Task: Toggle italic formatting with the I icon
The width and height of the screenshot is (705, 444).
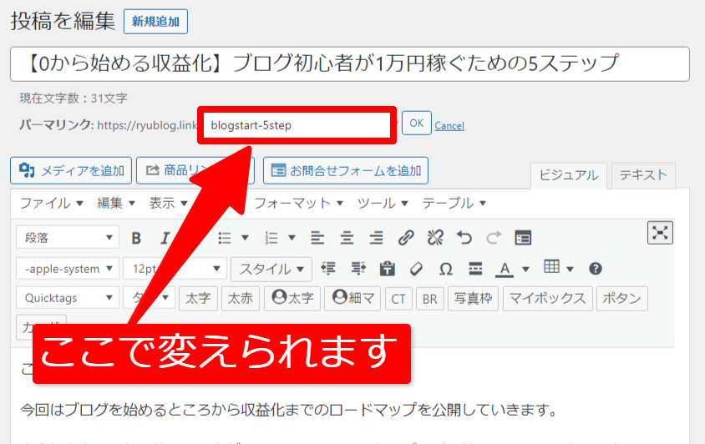Action: (x=165, y=238)
